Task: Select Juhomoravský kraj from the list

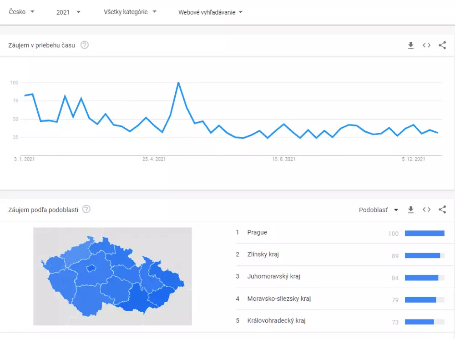Action: coord(275,276)
